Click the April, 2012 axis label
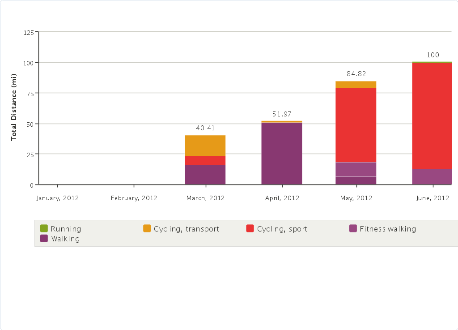The width and height of the screenshot is (458, 330). [x=282, y=198]
